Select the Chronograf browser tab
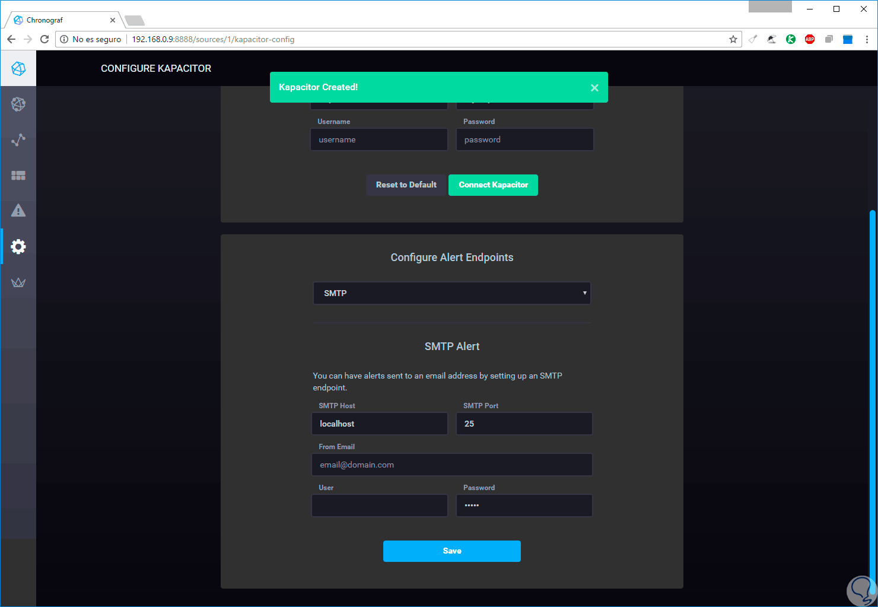This screenshot has height=607, width=878. click(64, 20)
